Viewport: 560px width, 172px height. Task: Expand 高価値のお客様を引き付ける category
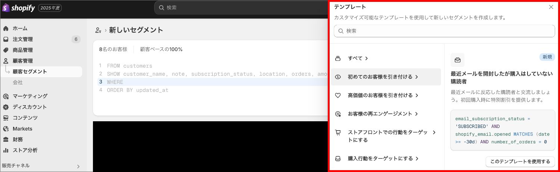pyautogui.click(x=383, y=95)
